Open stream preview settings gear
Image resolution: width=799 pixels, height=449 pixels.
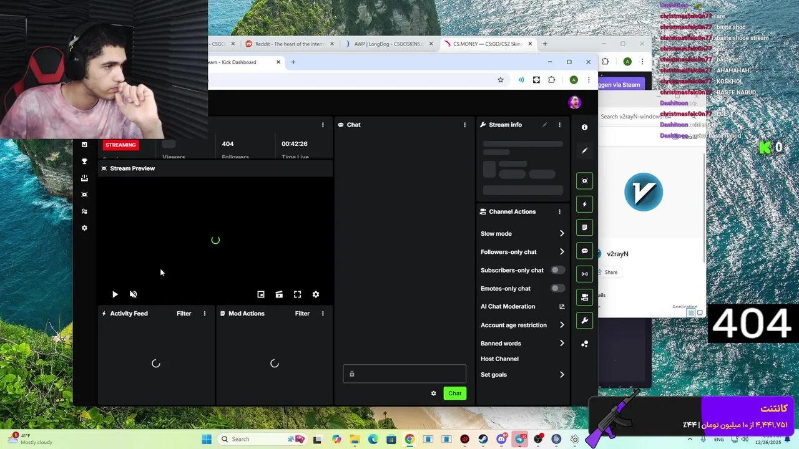316,294
